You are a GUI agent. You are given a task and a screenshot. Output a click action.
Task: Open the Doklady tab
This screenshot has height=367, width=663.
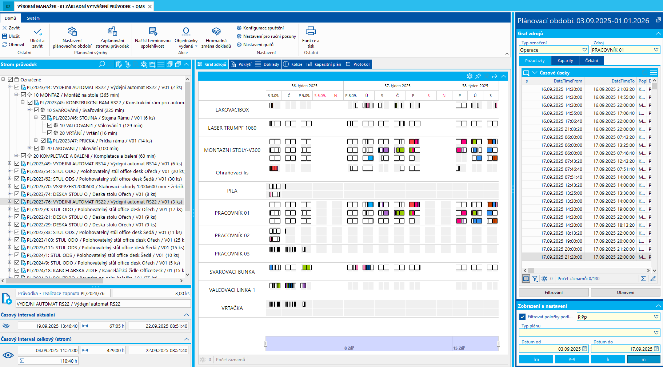click(267, 64)
